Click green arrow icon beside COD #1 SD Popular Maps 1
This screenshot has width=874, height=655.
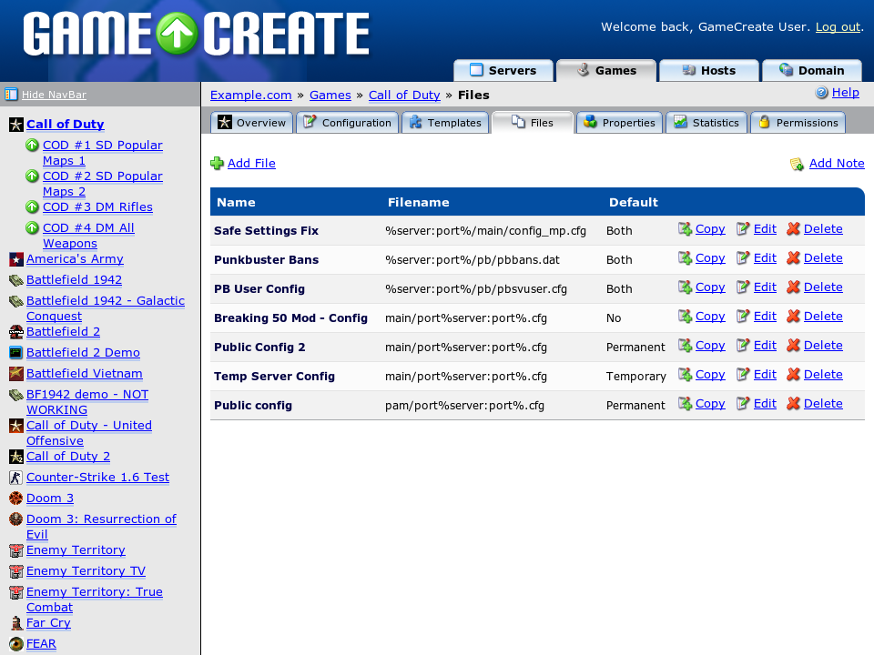pos(33,146)
